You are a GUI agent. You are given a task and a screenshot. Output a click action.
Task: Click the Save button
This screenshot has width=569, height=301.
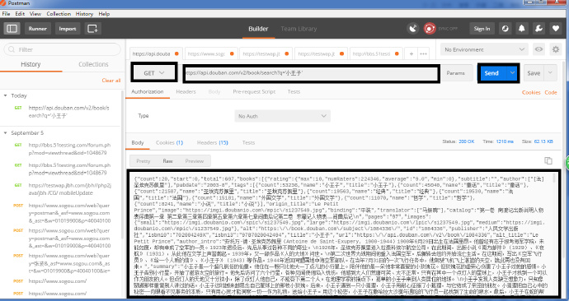pos(534,73)
